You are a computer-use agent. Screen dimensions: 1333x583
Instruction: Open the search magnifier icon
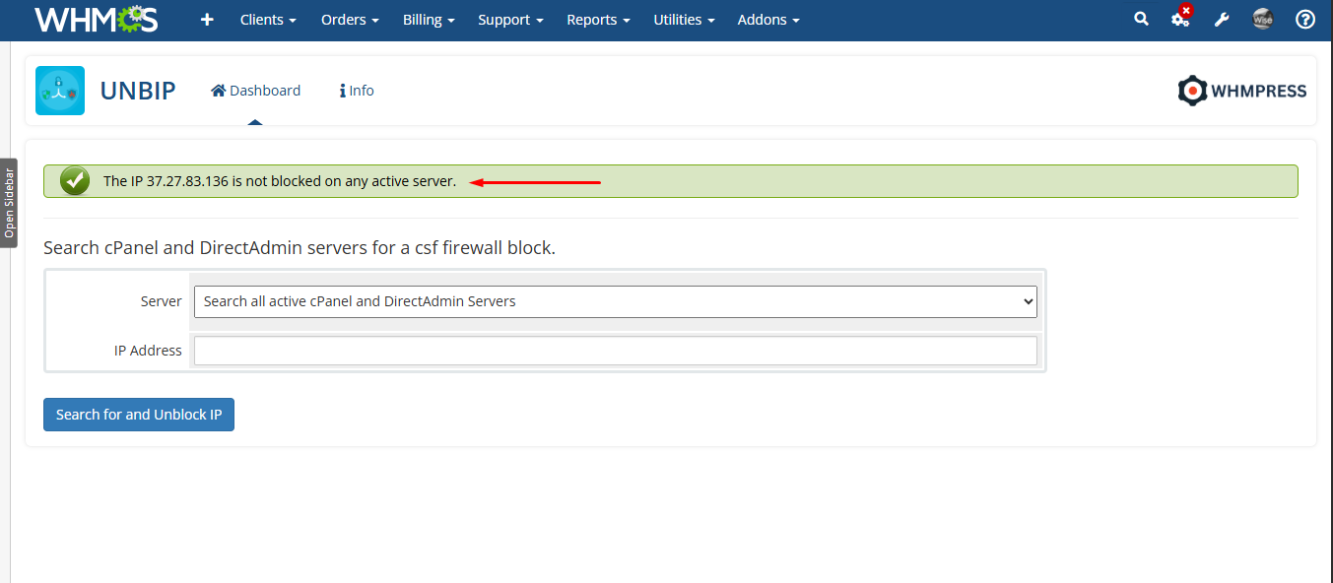click(x=1141, y=19)
